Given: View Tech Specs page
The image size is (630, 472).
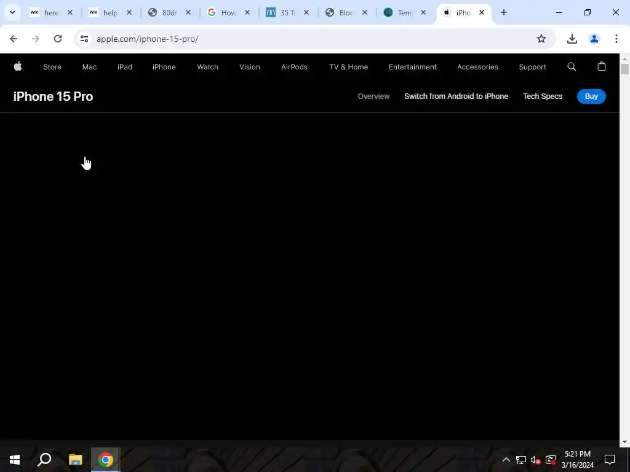Looking at the screenshot, I should click(543, 96).
